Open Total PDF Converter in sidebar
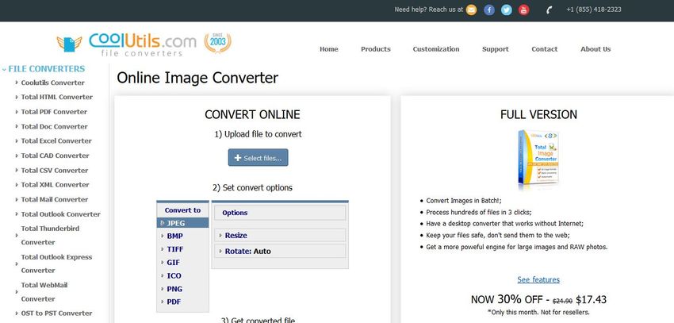Screen dimensions: 674x323 coord(54,112)
